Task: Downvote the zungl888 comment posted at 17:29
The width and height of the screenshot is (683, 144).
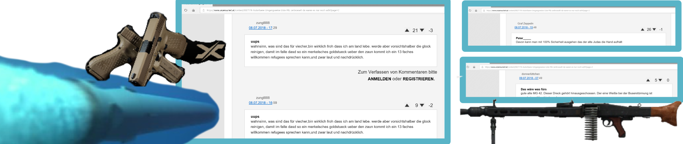Action: click(x=422, y=31)
